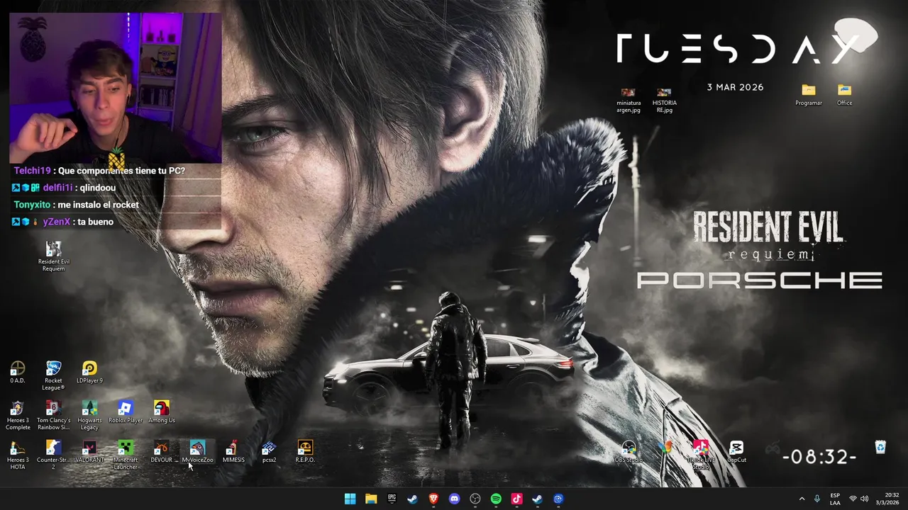Click yZenX's 'ta bueno' chat message
The height and width of the screenshot is (510, 908).
(62, 222)
